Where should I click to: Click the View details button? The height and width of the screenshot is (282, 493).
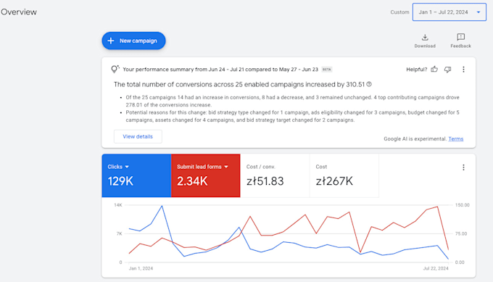point(138,136)
